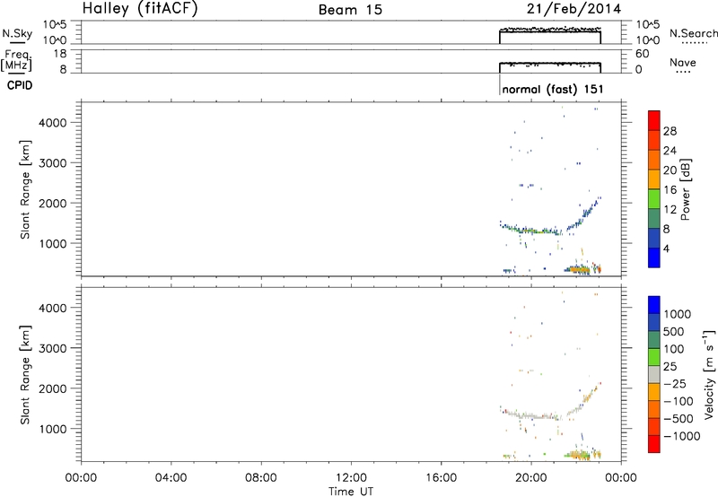Click the '60' right axis label of Nave panel

(642, 54)
